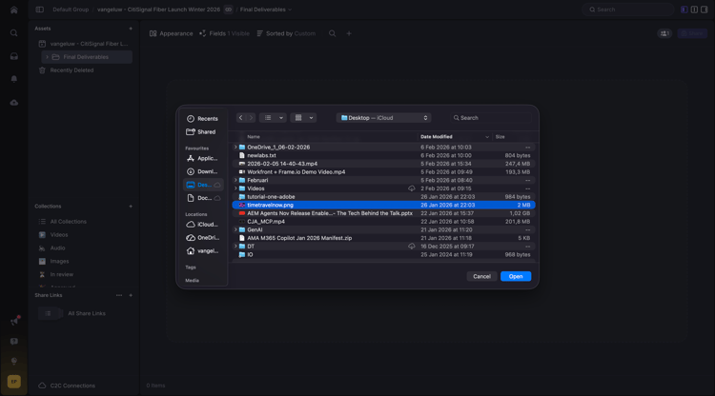Expand Final Deliverables folder in Assets

(47, 57)
